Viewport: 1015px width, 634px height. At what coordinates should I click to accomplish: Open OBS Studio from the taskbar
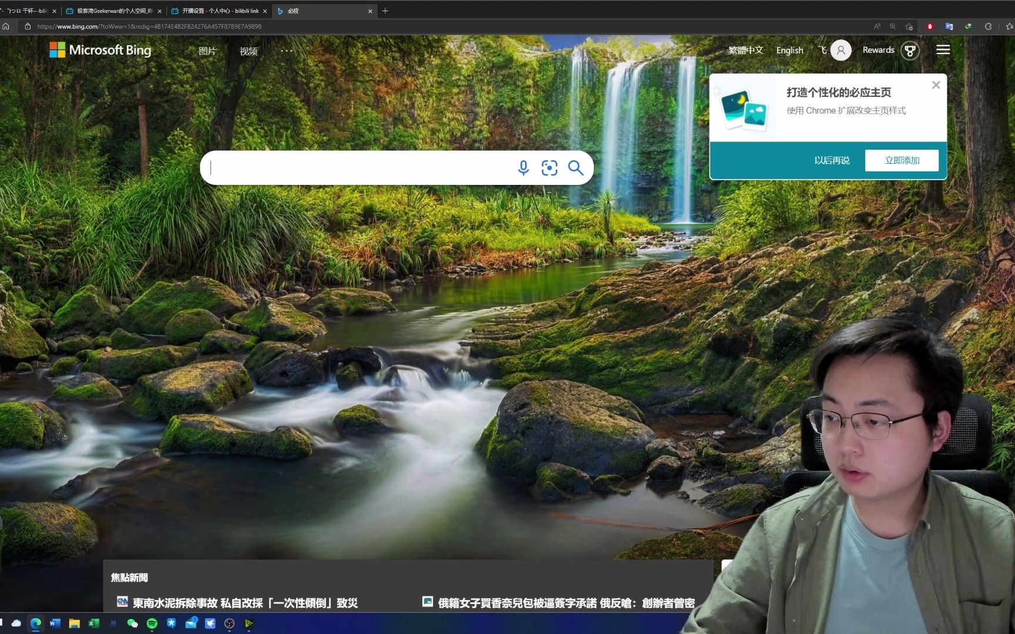pyautogui.click(x=229, y=623)
